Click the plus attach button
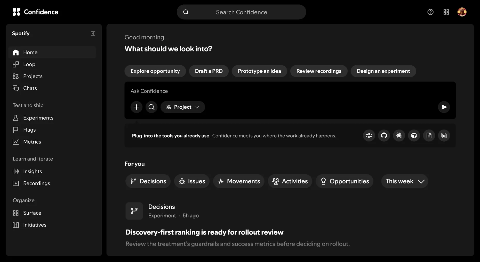Screen dimensions: 480x262 click(137, 107)
